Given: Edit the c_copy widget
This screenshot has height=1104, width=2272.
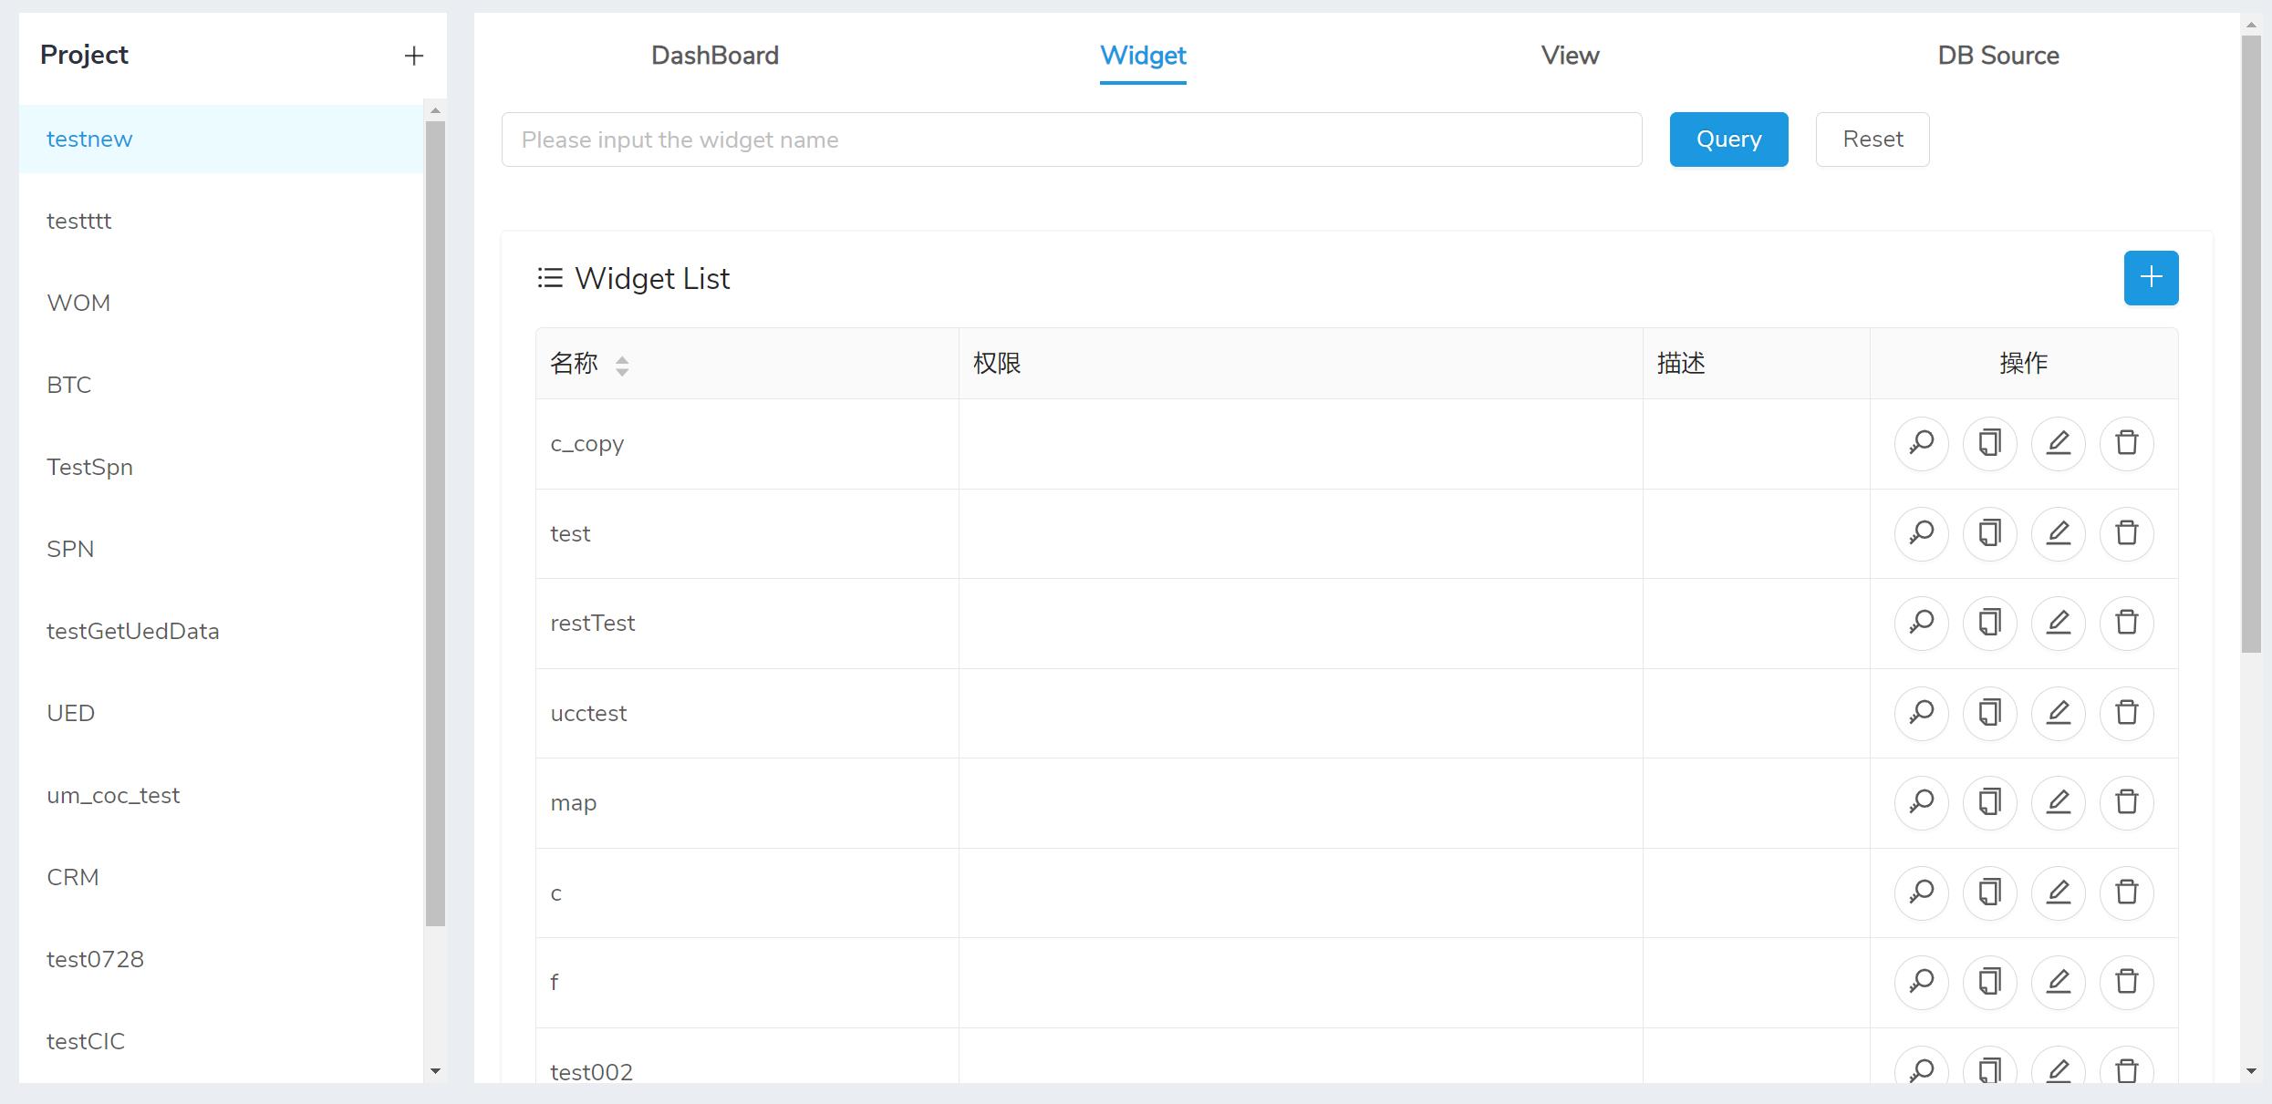Looking at the screenshot, I should 2058,443.
